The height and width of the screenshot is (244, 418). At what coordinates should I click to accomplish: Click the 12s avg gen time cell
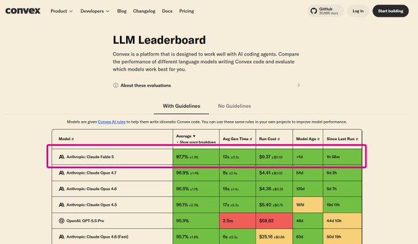click(x=237, y=157)
